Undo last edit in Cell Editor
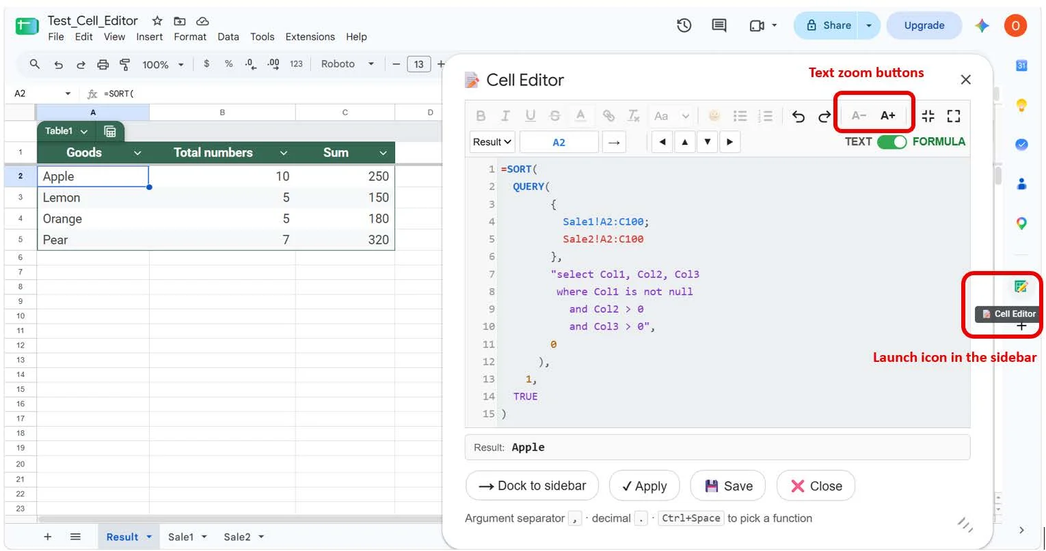1046x551 pixels. pos(799,116)
